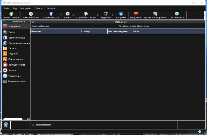This screenshot has height=135, width=207.
Task: Select Избранное in the library sidebar
Action: 16,26
